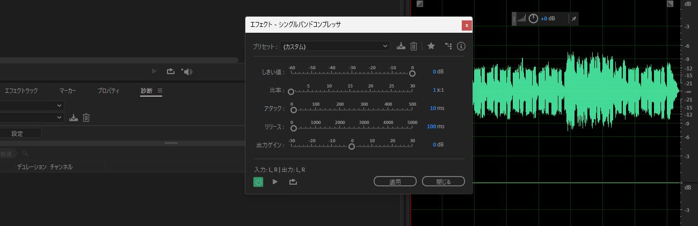Click the search magnifier icon in the diagnostics panel
The image size is (698, 226).
click(x=25, y=154)
